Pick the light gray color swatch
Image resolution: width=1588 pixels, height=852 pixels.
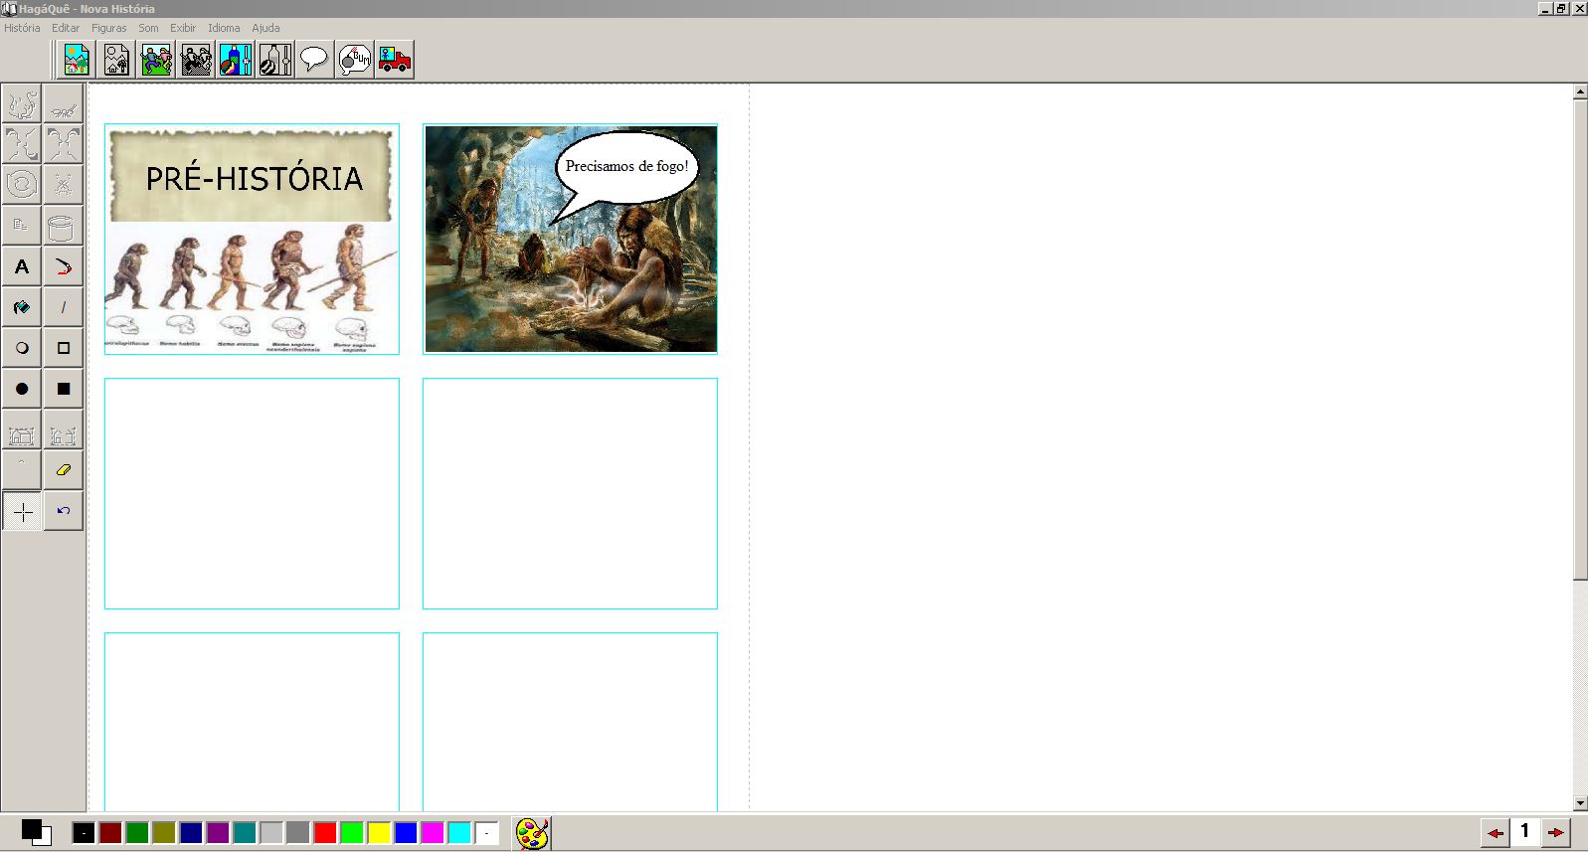[271, 833]
